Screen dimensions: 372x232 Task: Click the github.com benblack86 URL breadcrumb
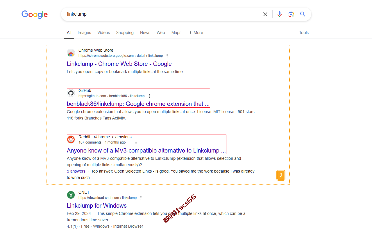[x=111, y=96]
